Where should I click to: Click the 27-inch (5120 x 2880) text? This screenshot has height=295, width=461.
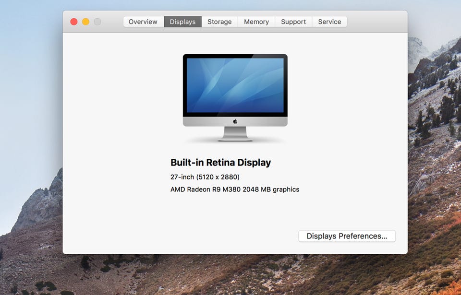[205, 177]
